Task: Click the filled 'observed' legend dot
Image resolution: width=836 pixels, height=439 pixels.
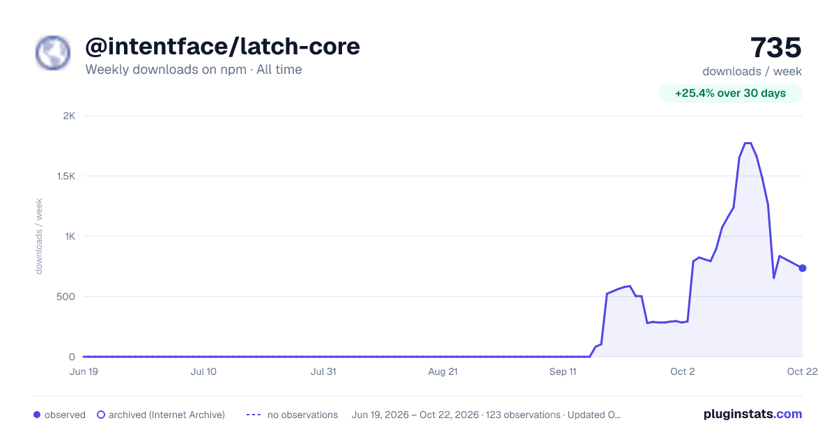Action: click(x=37, y=415)
